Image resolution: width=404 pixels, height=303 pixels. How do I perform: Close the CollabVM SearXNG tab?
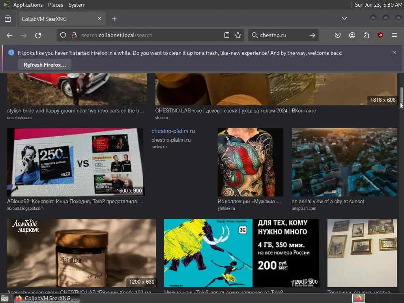(x=99, y=19)
